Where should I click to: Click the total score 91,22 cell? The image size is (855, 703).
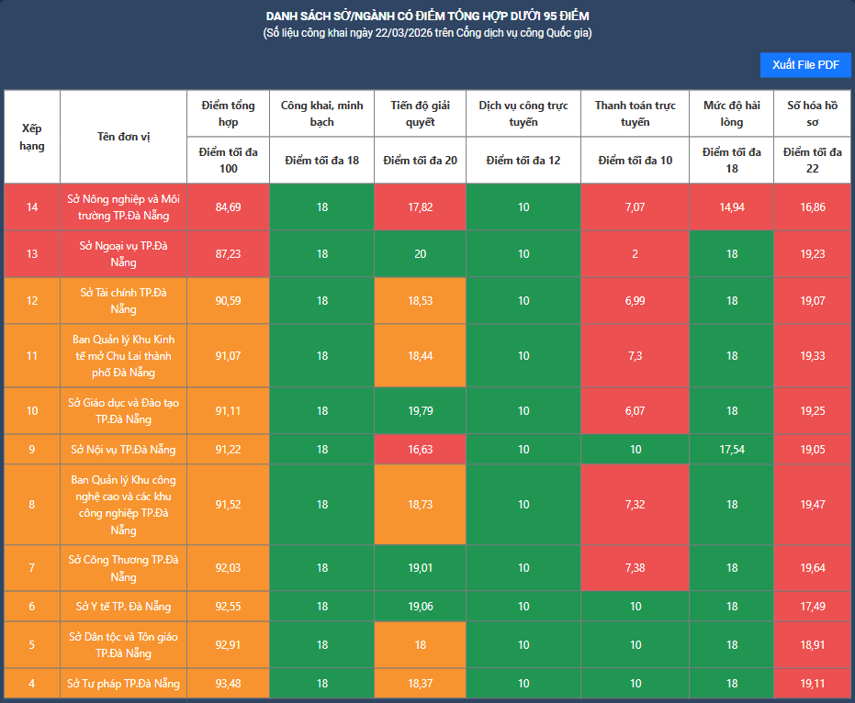pos(228,450)
